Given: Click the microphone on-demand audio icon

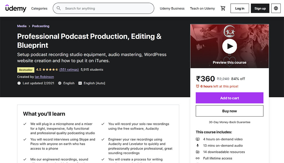Looking at the screenshot, I should [x=198, y=145].
